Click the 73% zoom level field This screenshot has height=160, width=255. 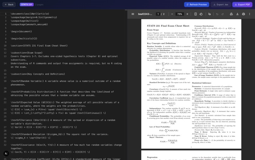click(x=179, y=14)
